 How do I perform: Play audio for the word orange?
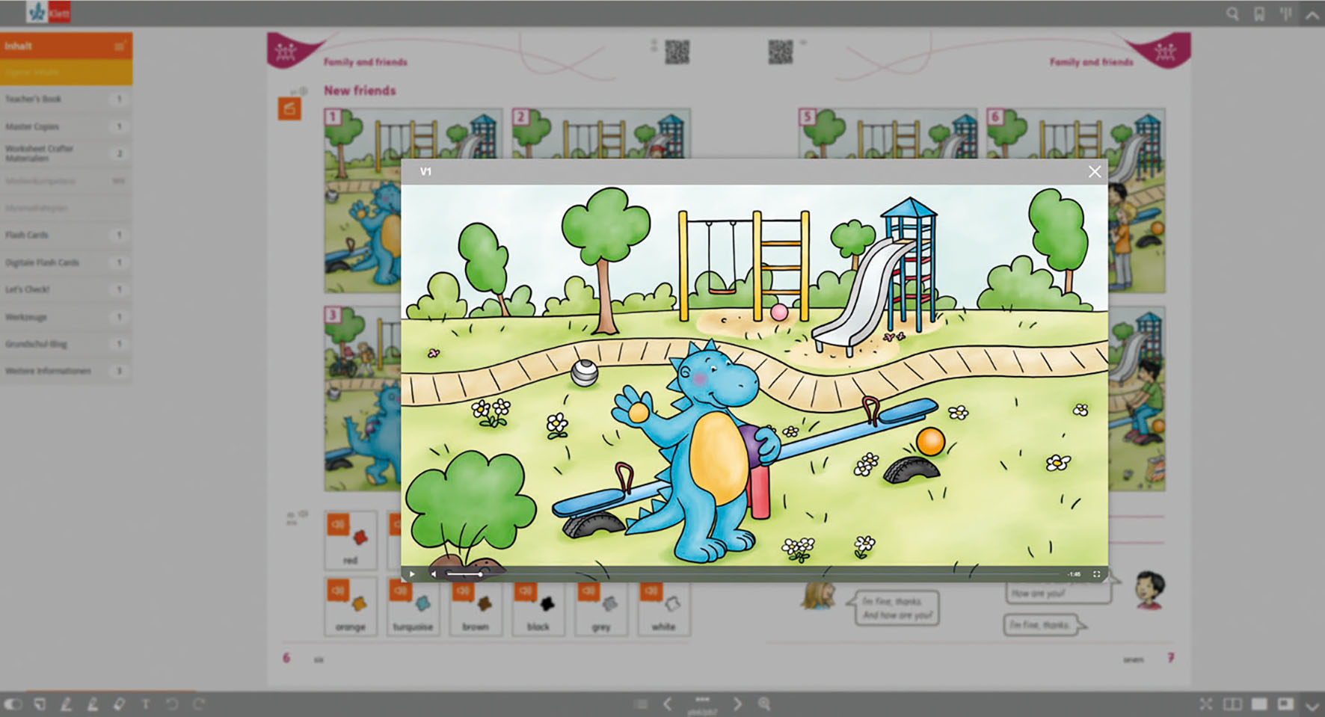(x=338, y=591)
